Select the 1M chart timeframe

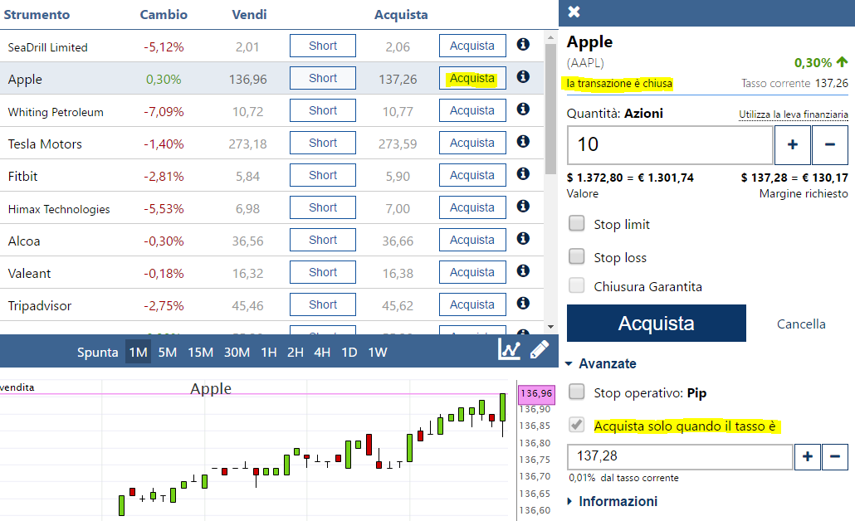[x=138, y=353]
